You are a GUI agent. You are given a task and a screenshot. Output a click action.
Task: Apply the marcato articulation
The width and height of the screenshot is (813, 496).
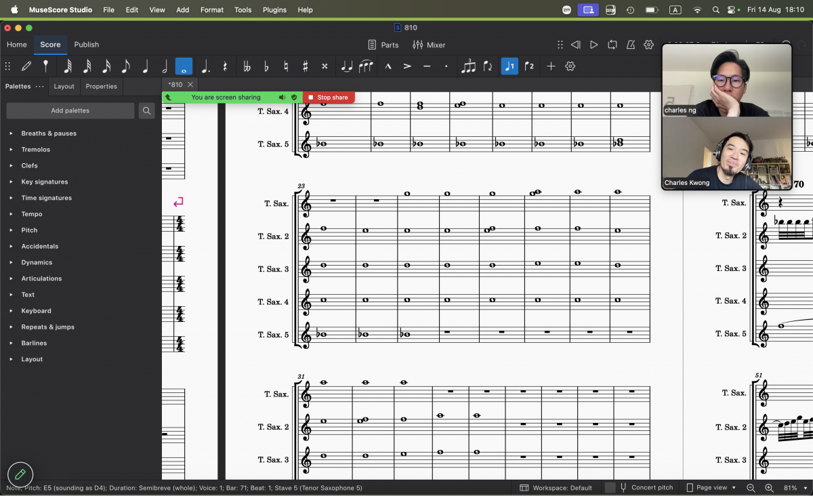tap(388, 66)
